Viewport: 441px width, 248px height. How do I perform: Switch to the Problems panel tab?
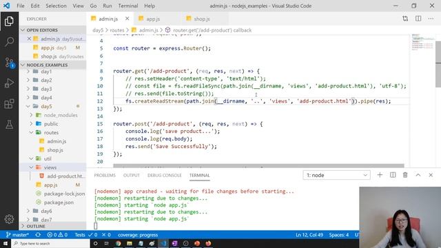point(105,176)
